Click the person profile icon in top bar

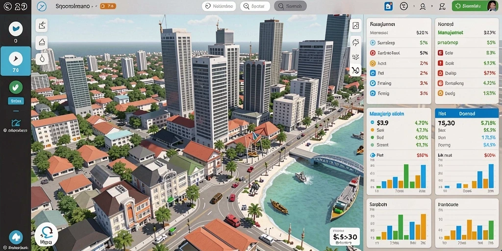pyautogui.click(x=423, y=6)
